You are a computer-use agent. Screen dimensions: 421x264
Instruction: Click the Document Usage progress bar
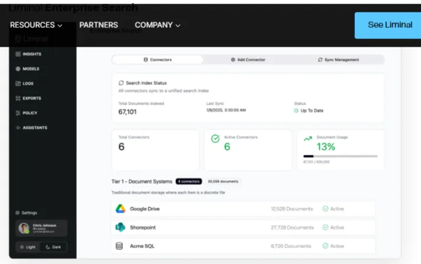click(341, 156)
